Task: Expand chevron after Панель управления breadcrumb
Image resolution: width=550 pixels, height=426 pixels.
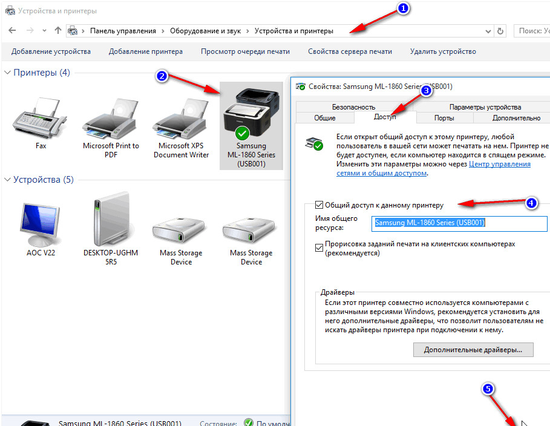Action: click(163, 31)
